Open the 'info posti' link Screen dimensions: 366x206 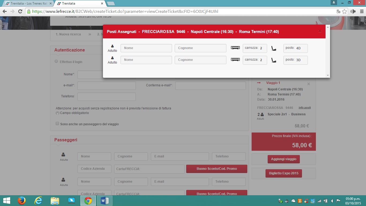pos(305,108)
